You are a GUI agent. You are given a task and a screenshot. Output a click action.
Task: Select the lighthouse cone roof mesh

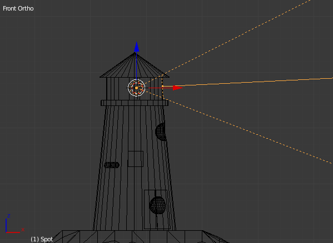click(x=135, y=65)
